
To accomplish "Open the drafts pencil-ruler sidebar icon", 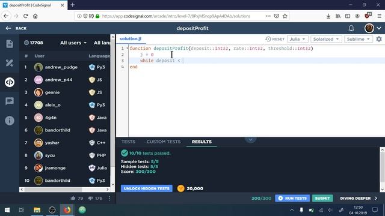I will click(10, 63).
